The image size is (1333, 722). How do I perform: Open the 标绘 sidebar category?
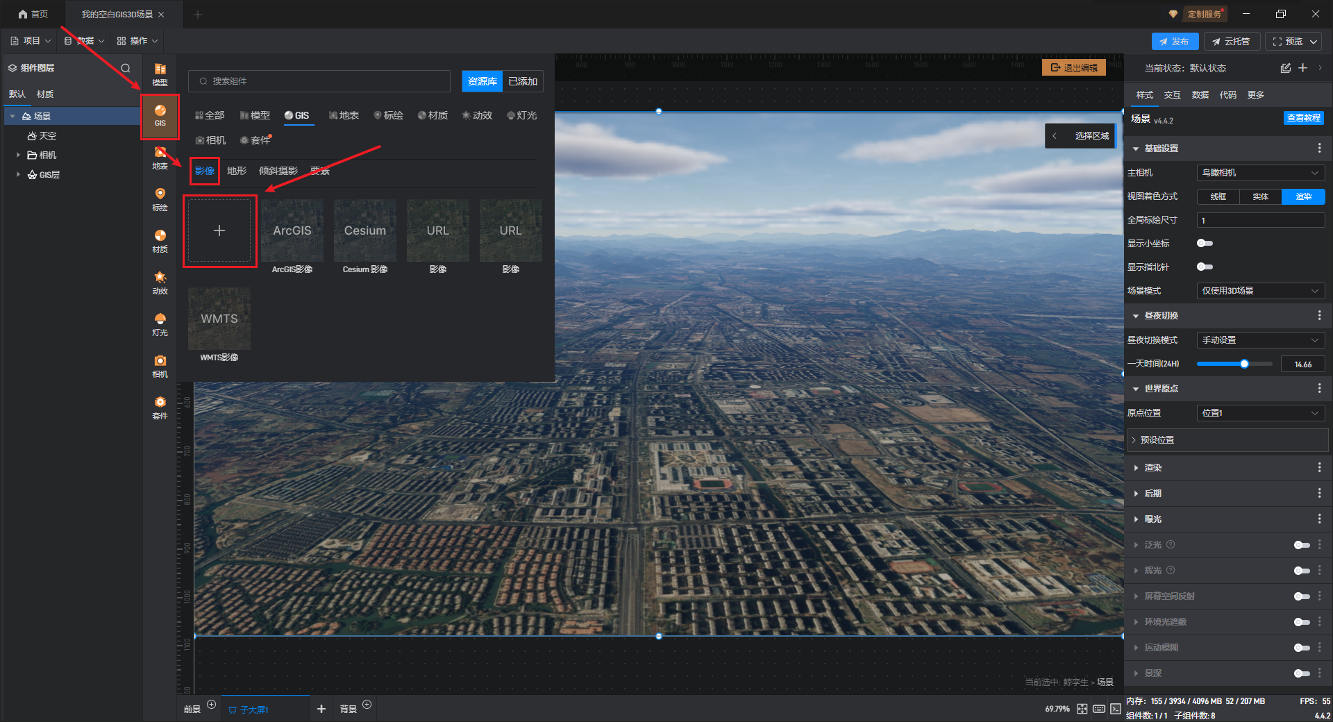[160, 199]
